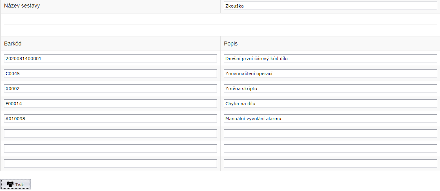Focus the second empty Popis field

330,149
